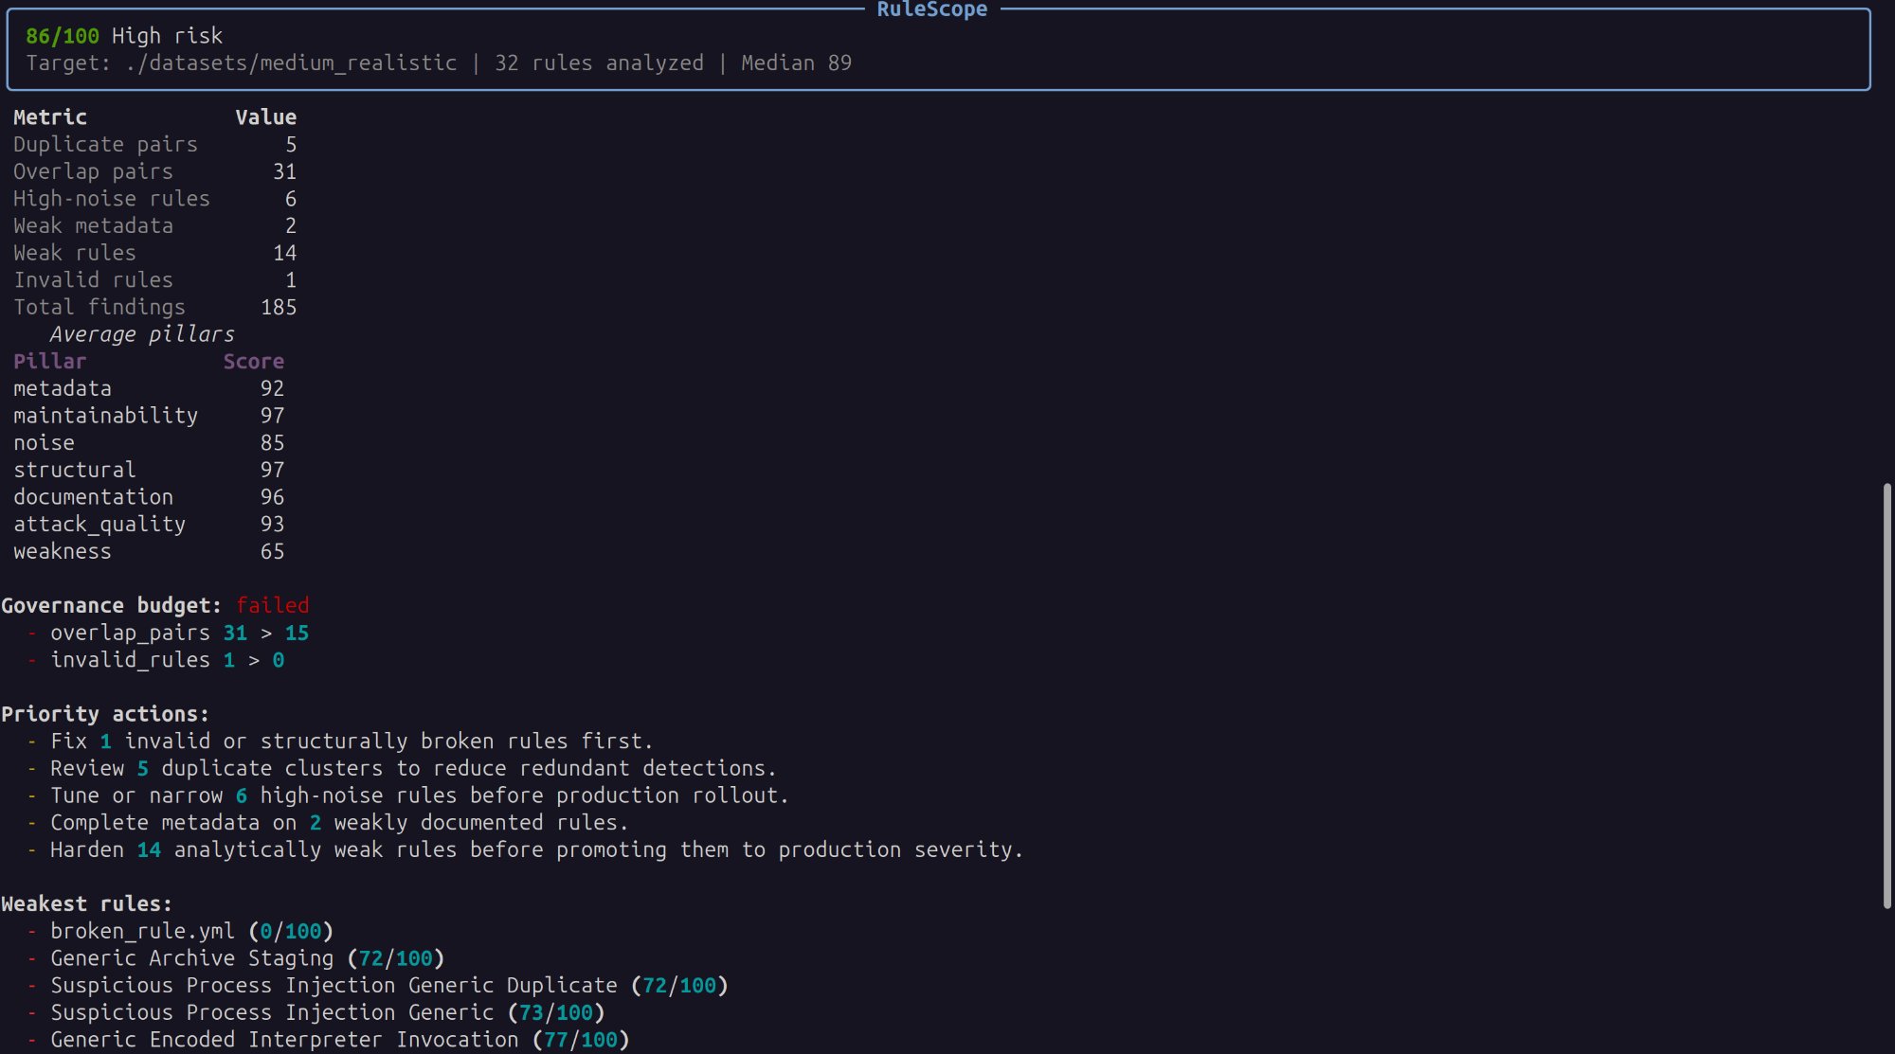
Task: Click the Pillar column header
Action: pos(49,362)
